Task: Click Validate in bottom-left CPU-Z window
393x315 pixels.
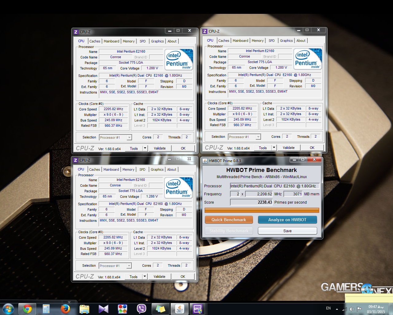Action: 159,277
